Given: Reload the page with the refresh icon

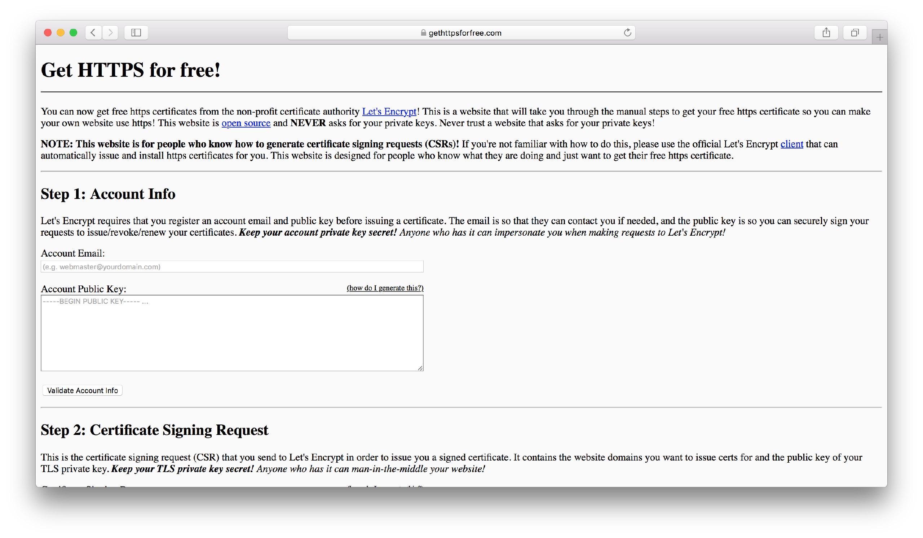Looking at the screenshot, I should pos(627,32).
